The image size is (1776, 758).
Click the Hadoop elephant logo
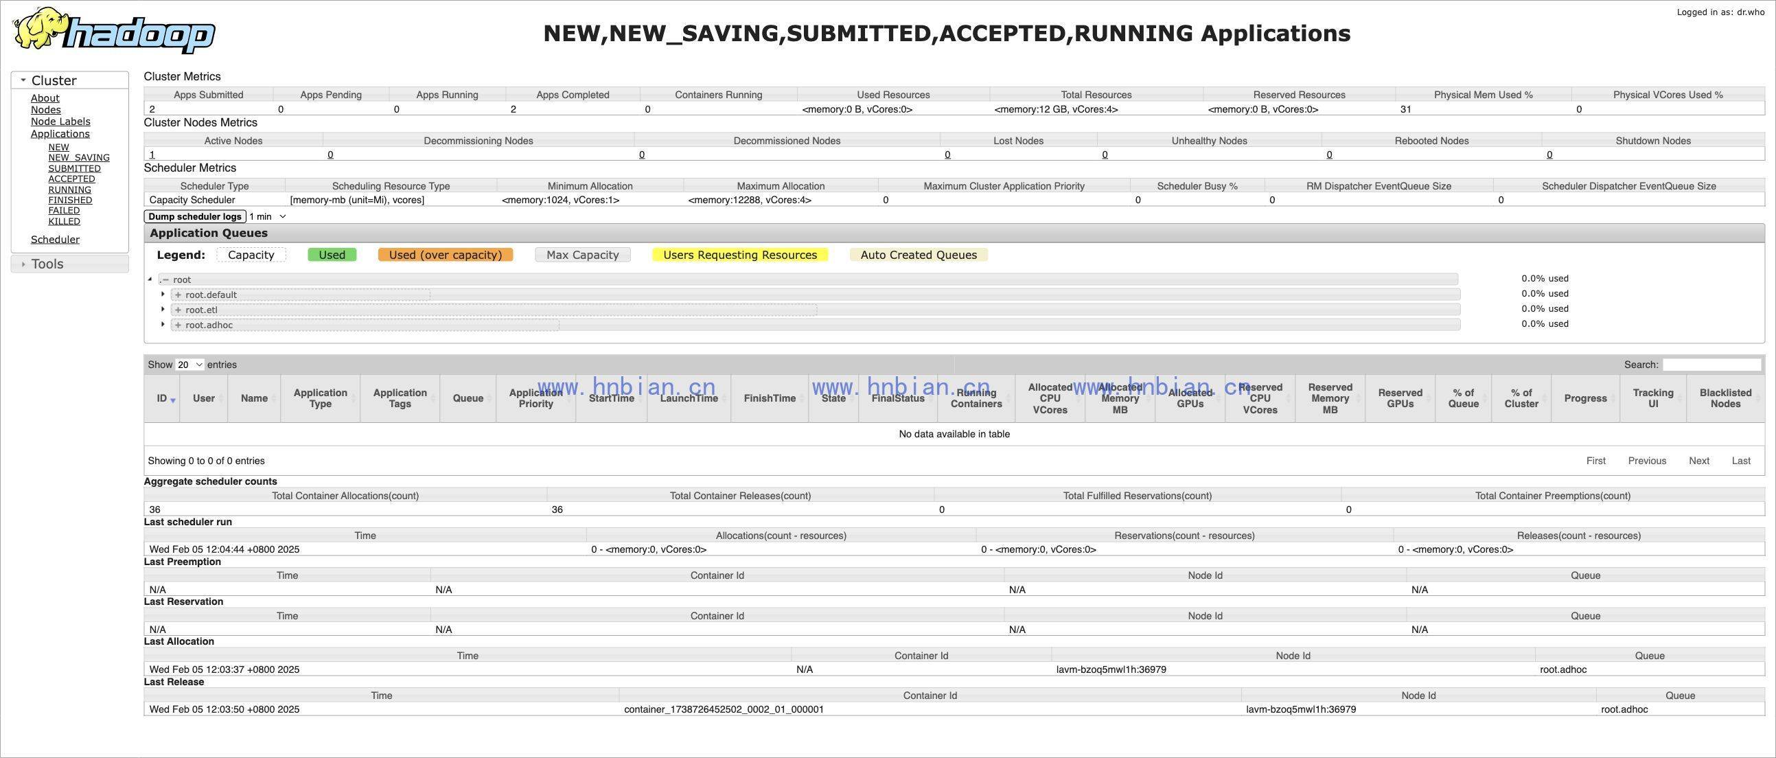[x=115, y=30]
